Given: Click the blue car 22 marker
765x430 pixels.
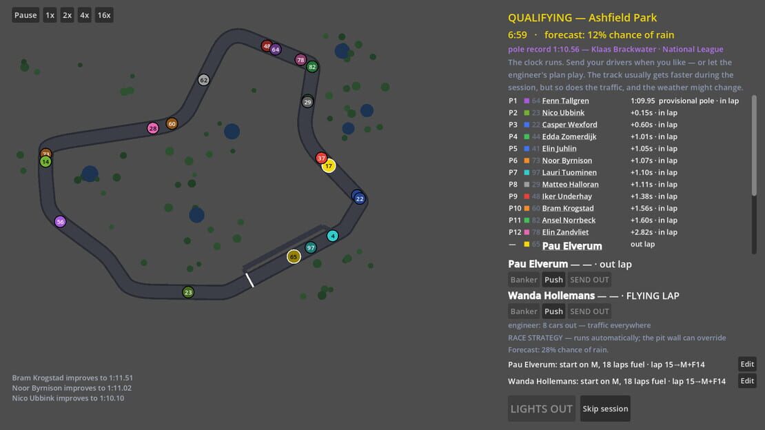Looking at the screenshot, I should pyautogui.click(x=360, y=198).
